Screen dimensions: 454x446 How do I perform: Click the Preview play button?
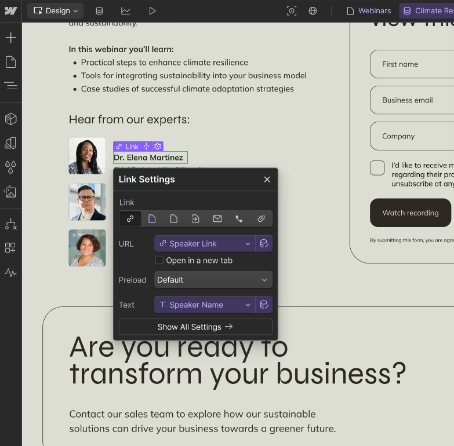pos(152,11)
